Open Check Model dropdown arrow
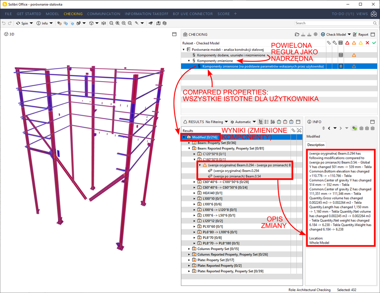Screen dimensions: 380x293 (349, 34)
